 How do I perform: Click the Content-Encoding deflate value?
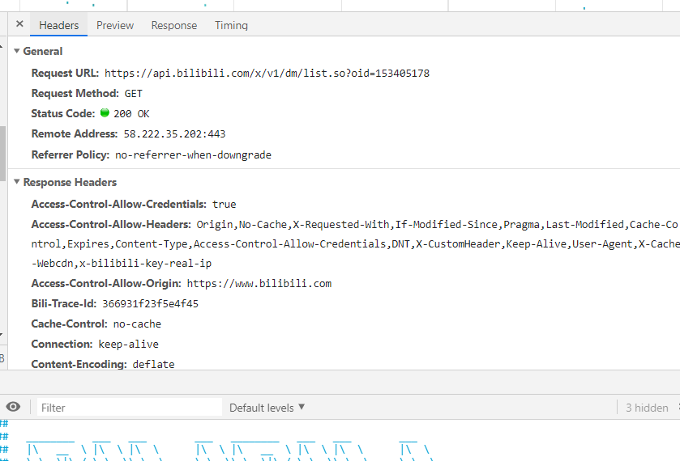153,365
